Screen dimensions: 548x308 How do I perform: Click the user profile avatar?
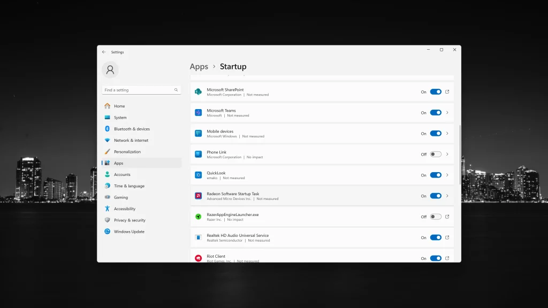110,70
